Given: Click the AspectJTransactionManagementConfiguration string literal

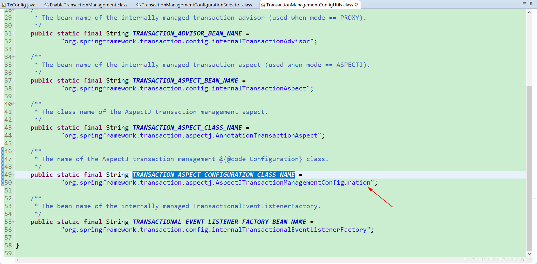Looking at the screenshot, I should point(217,183).
